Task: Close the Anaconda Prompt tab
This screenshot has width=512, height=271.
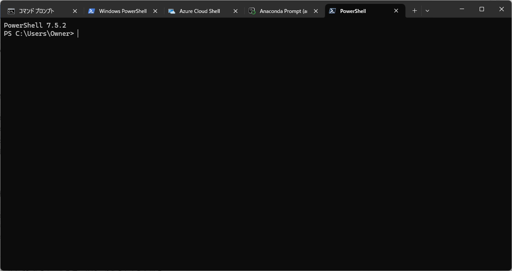Action: pos(316,11)
